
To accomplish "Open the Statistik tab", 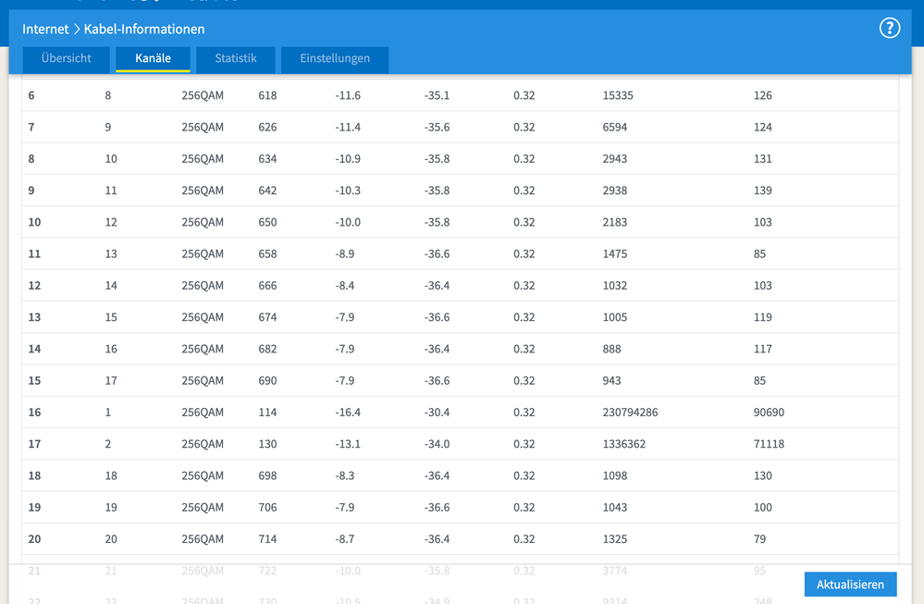I will tap(235, 58).
